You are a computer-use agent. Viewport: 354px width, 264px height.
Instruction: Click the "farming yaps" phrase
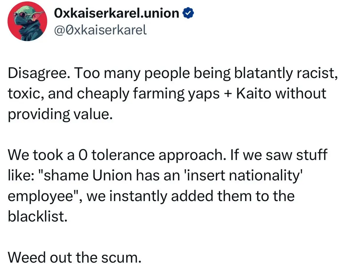176,94
